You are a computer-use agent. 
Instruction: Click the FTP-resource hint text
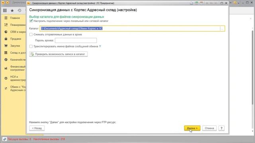[x=73, y=122]
